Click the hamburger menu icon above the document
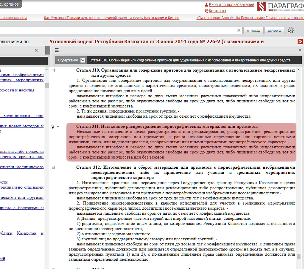305x269 pixels. click(x=57, y=50)
